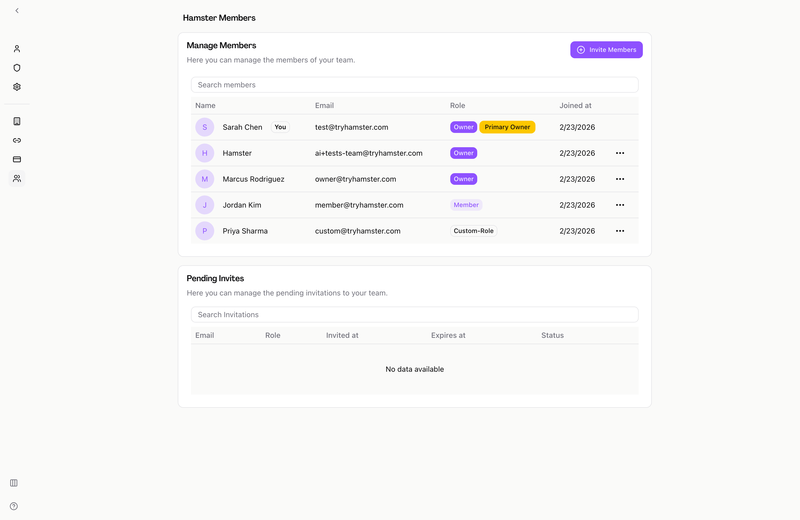Click the Joined at column header
The image size is (800, 520).
tap(575, 105)
